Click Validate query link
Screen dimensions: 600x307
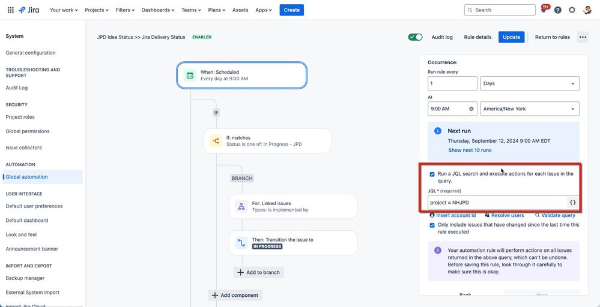pyautogui.click(x=555, y=215)
